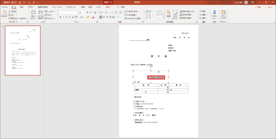The height and width of the screenshot is (139, 276).
Task: Click the user account avatar icon
Action: [x=246, y=2]
